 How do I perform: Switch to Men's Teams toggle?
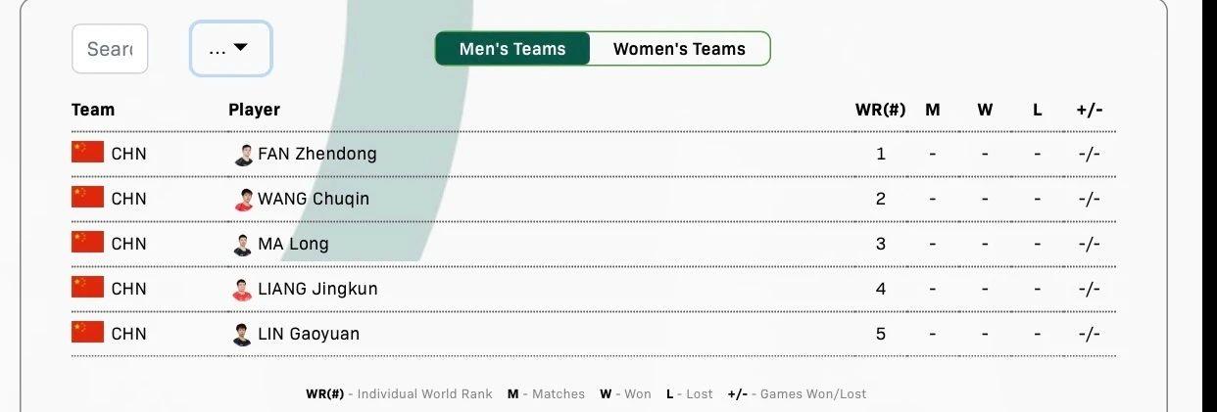(x=512, y=49)
